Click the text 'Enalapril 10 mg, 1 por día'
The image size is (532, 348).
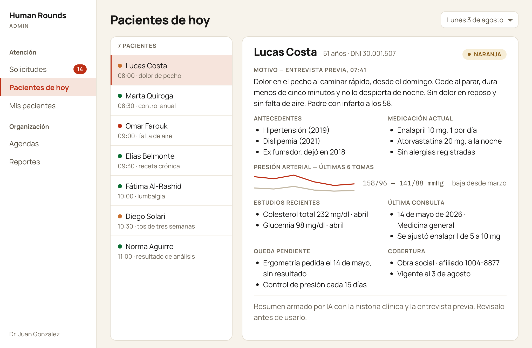pos(437,130)
